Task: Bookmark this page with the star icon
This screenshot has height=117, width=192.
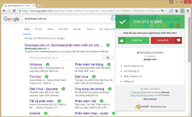Action: pos(166,11)
